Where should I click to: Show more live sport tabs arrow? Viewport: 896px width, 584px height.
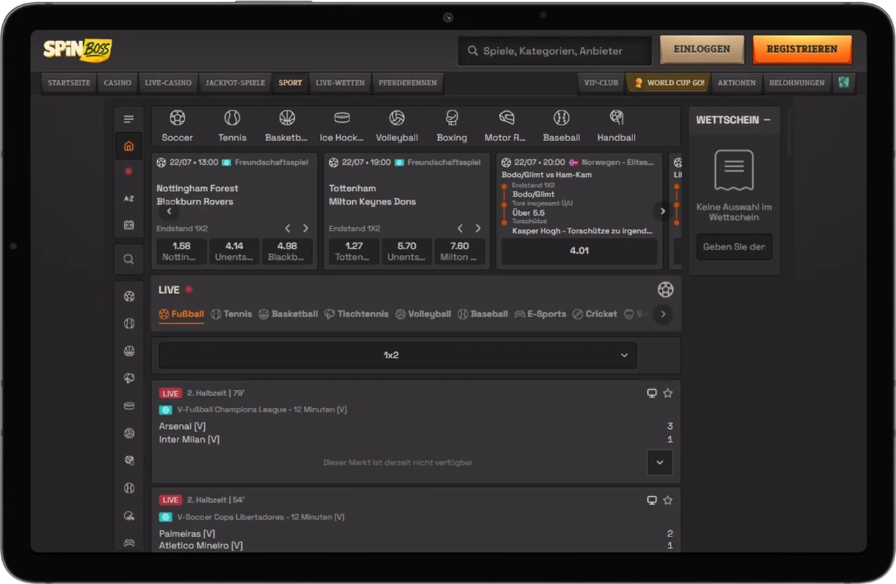[663, 314]
